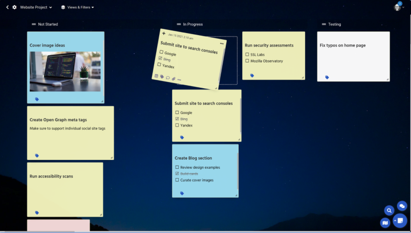This screenshot has height=233, width=411.
Task: Add a comment via the speech bubble icon
Action: click(167, 78)
